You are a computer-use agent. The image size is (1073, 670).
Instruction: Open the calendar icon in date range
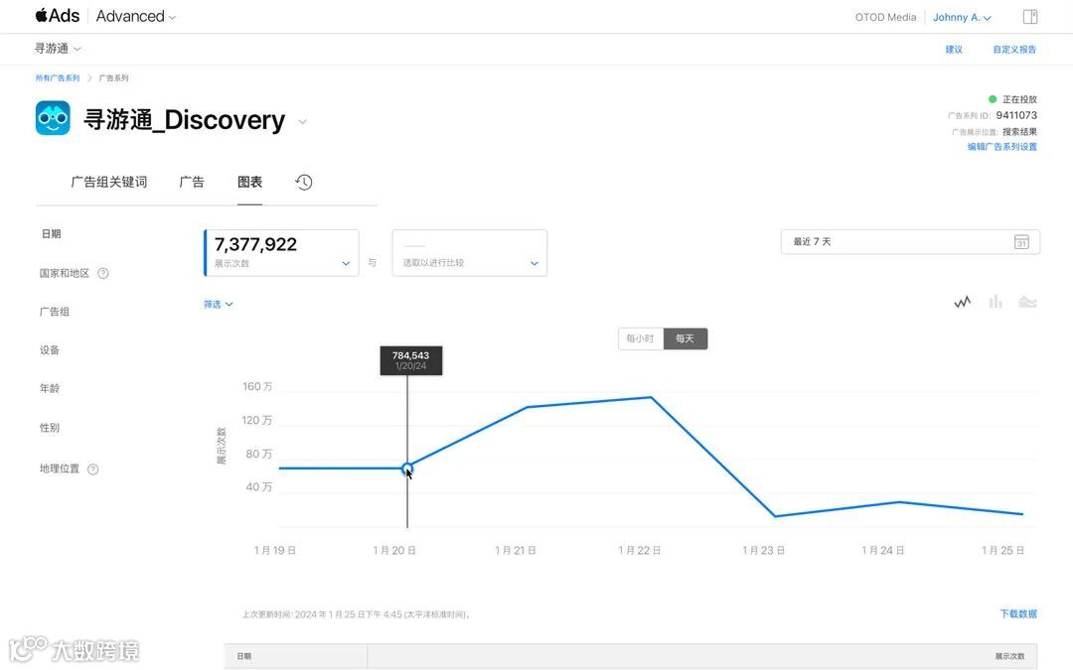tap(1021, 242)
